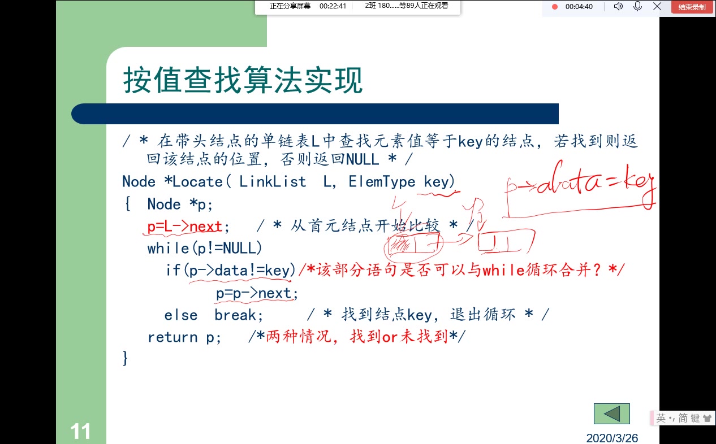Image resolution: width=716 pixels, height=444 pixels.
Task: Mute the microphone on the sharing toolbar
Action: (637, 6)
